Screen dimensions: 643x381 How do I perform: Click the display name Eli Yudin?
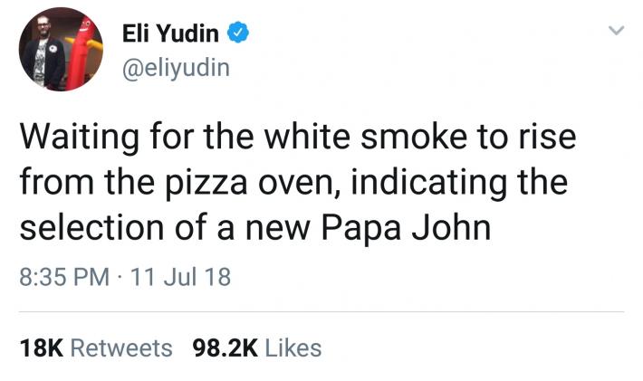click(172, 35)
